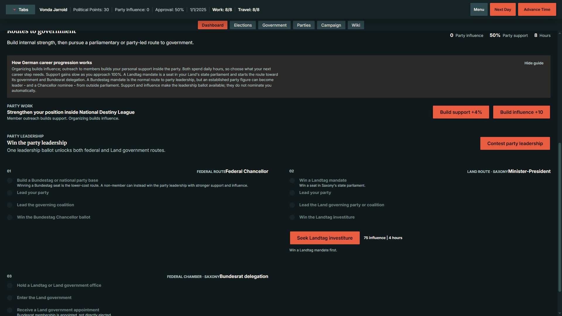Screen dimensions: 562x316
Task: Open the Parties tab
Action: (x=304, y=25)
